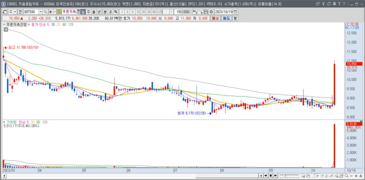Click the scroll left arrow at bottom left

(x=4, y=176)
